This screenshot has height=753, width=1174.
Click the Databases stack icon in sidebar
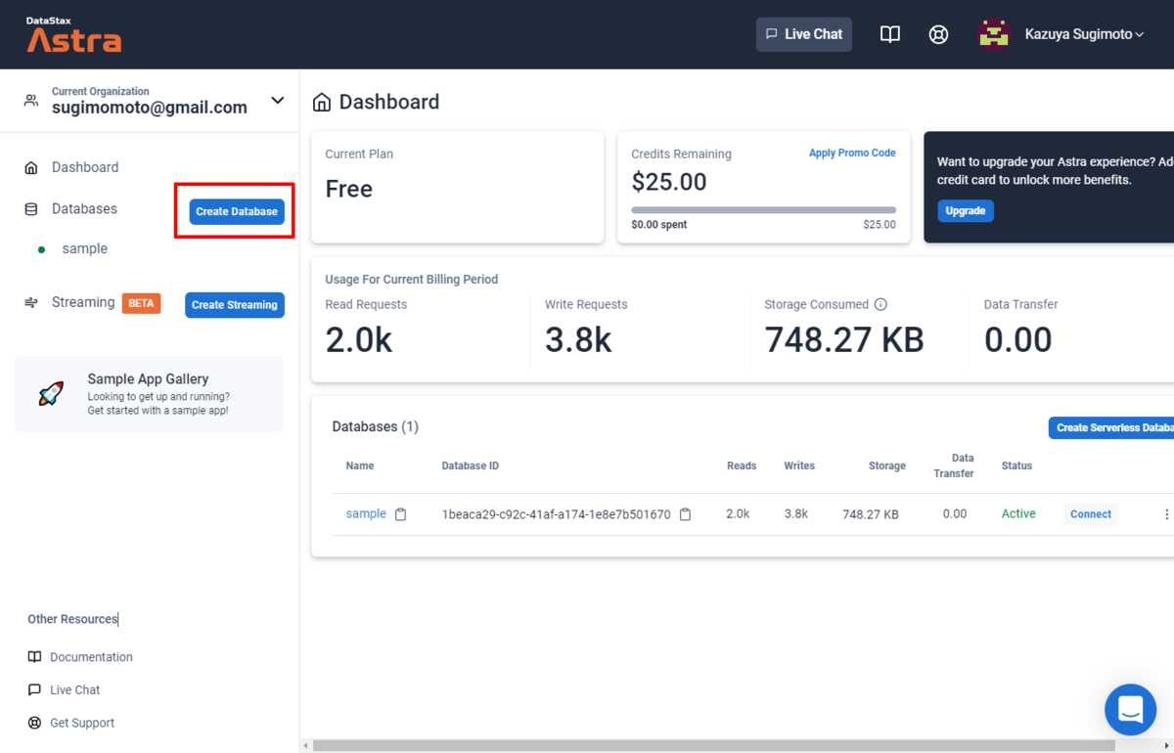click(x=31, y=209)
